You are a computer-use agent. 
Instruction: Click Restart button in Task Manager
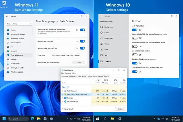pyautogui.click(x=120, y=109)
